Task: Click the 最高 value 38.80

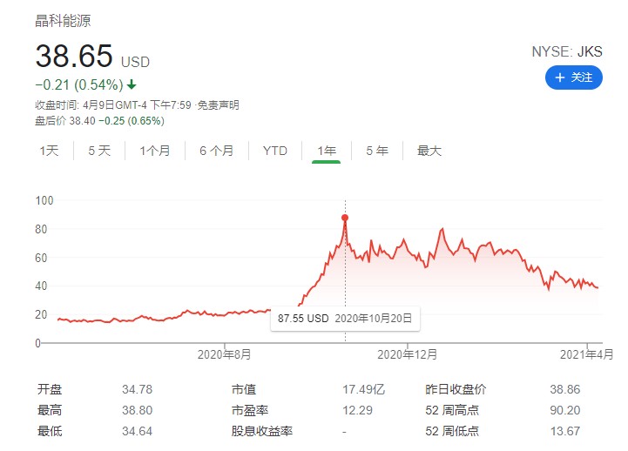Action: tap(137, 410)
